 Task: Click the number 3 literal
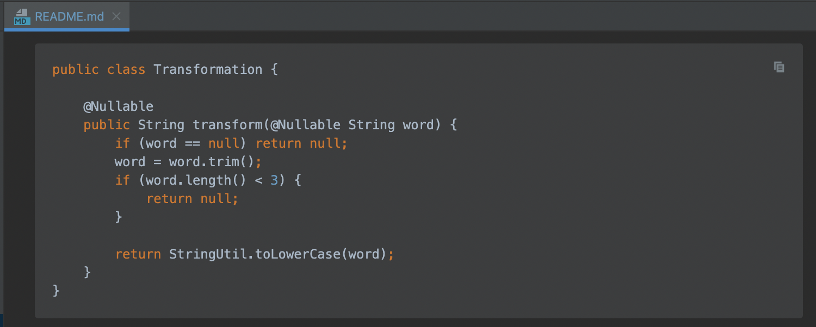coord(274,180)
